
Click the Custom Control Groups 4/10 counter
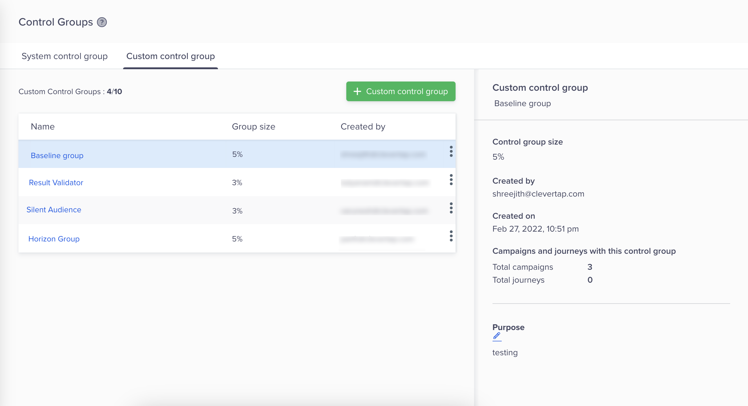pos(70,92)
